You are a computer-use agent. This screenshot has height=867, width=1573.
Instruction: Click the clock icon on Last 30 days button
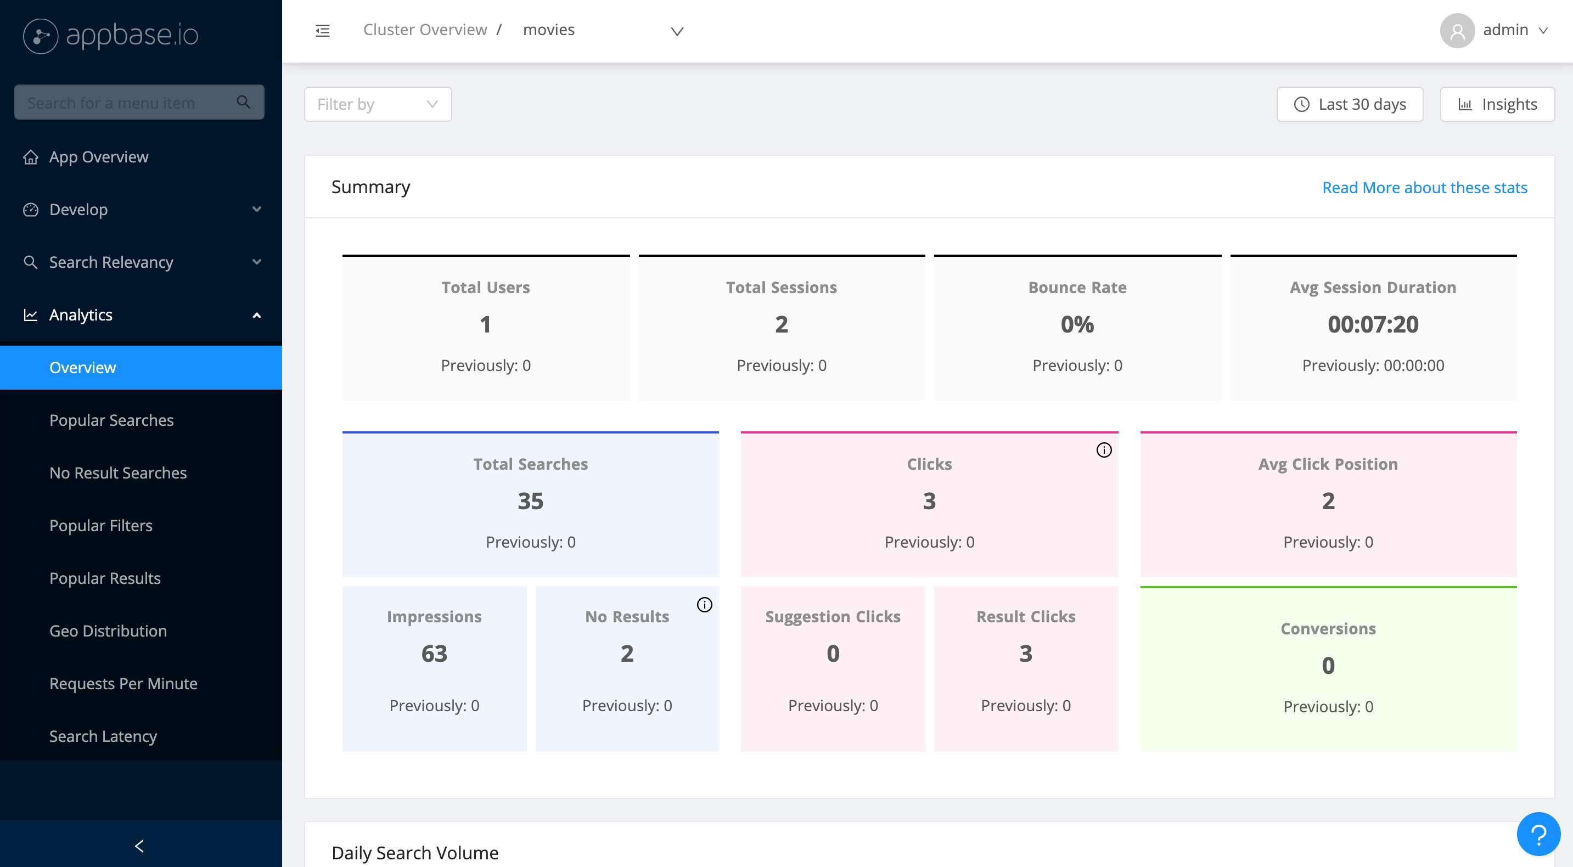click(1301, 104)
